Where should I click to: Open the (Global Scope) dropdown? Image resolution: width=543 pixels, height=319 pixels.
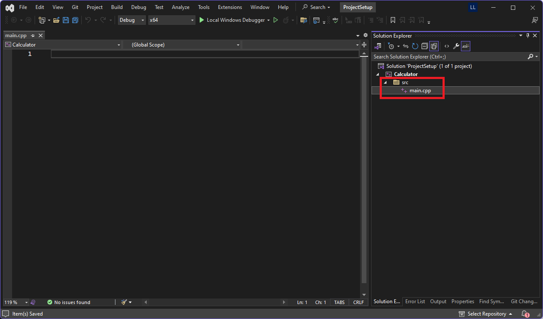coord(182,45)
